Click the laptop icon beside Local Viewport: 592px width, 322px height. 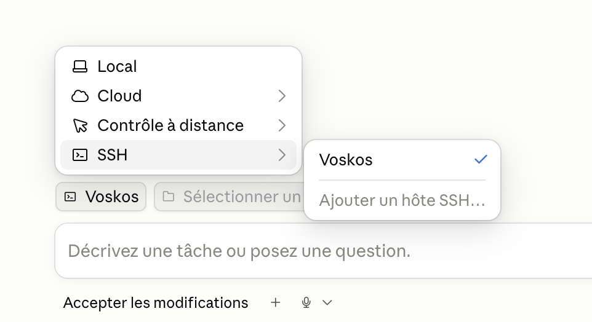(x=79, y=66)
